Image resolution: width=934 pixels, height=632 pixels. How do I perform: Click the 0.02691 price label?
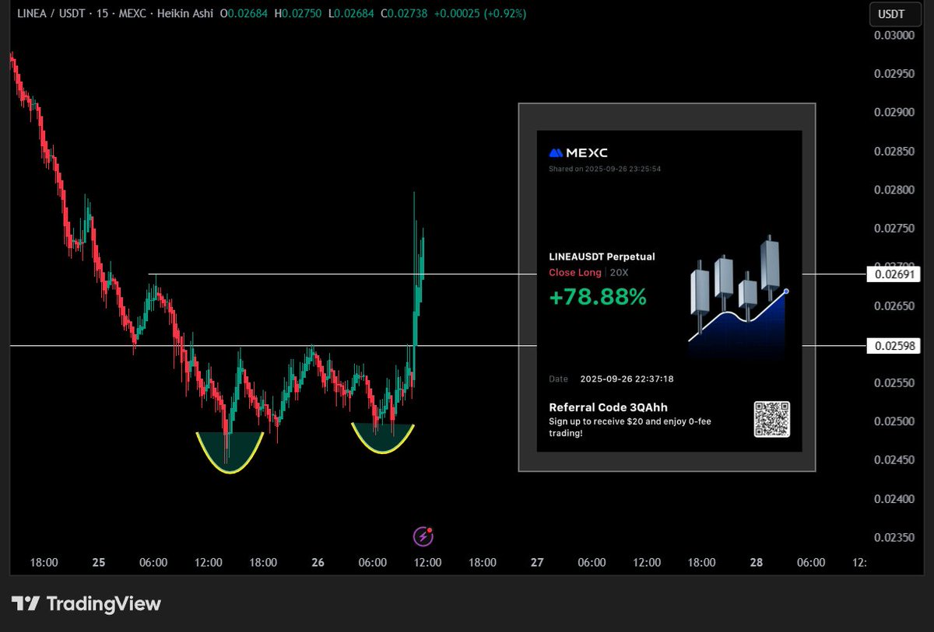(894, 274)
